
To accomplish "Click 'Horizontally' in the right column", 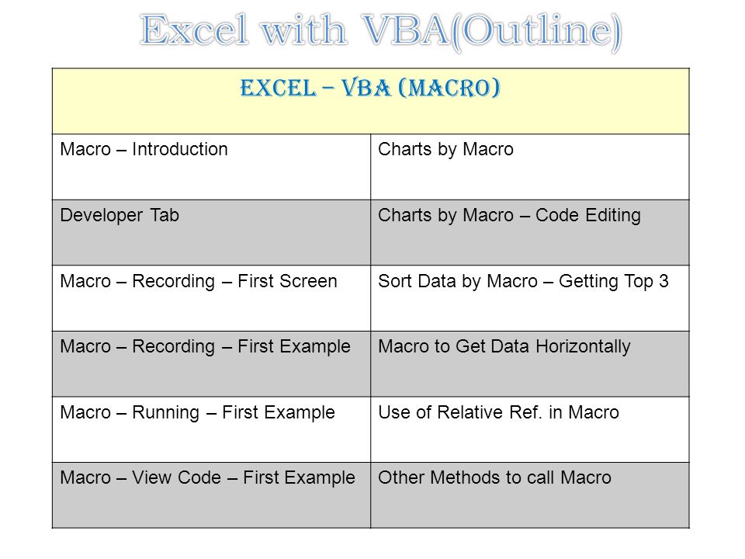I will coord(583,347).
